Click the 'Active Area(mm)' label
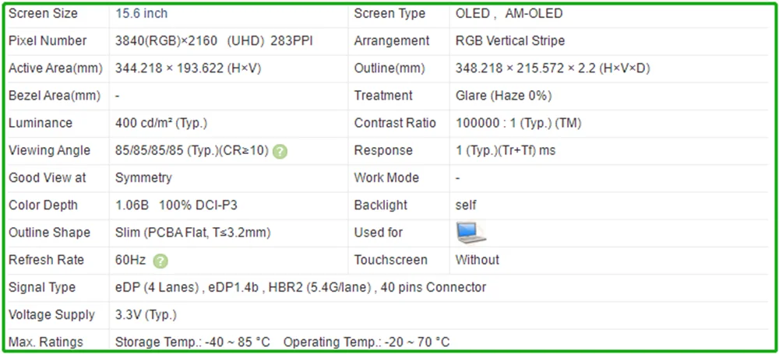Viewport: 779px width, 354px height. tap(55, 68)
